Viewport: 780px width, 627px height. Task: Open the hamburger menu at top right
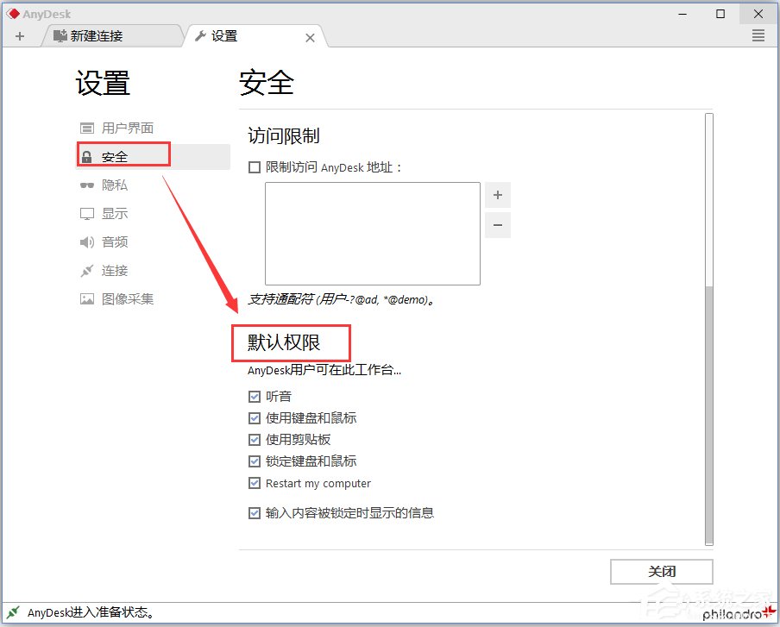point(758,35)
